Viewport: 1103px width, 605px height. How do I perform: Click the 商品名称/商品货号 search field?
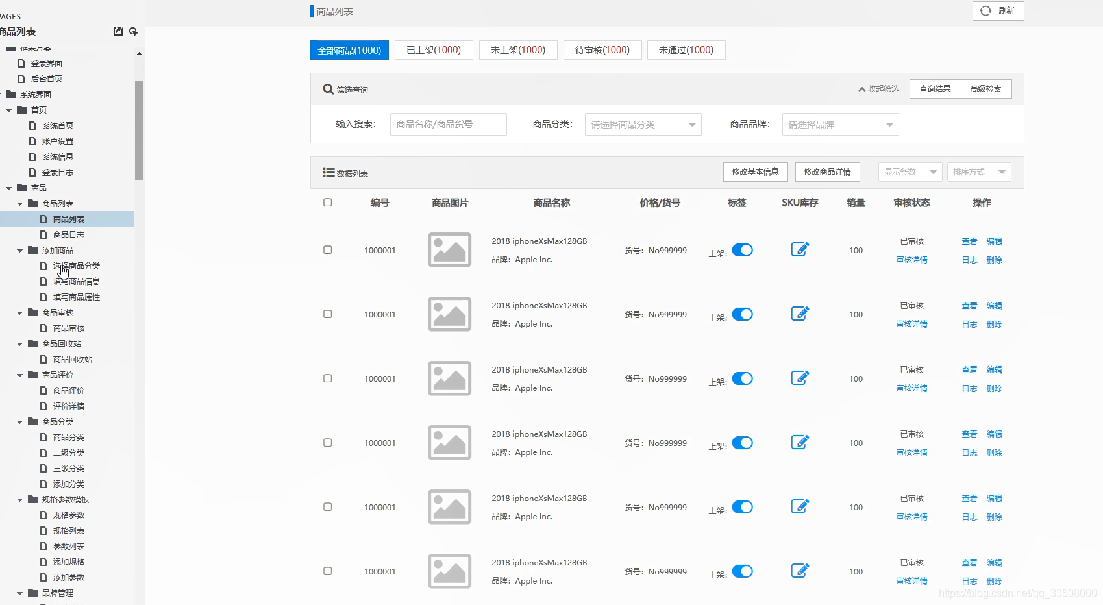[x=449, y=124]
